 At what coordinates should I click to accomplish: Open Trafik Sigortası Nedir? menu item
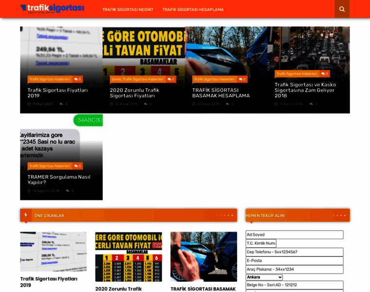[128, 10]
